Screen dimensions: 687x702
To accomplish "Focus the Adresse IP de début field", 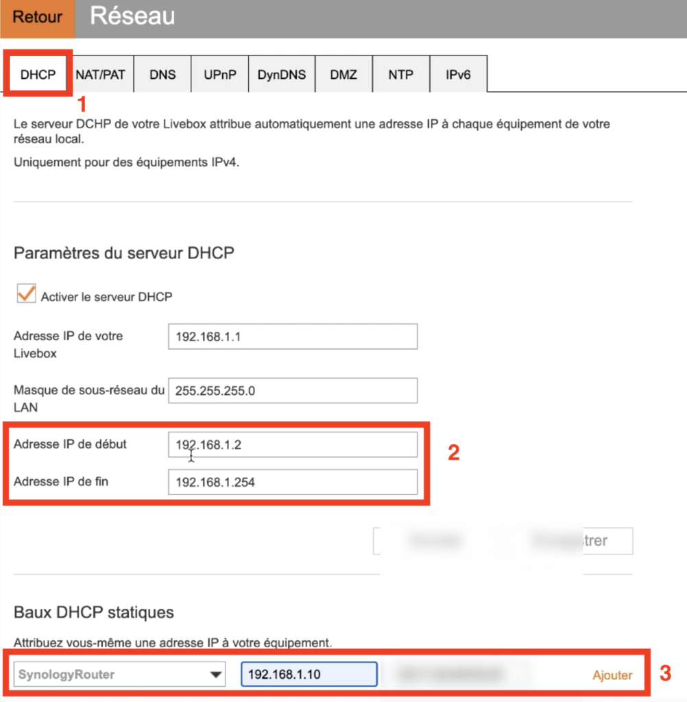I will pos(293,444).
